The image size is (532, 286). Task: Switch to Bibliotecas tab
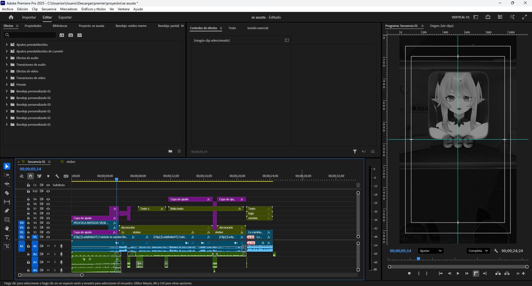pos(60,26)
